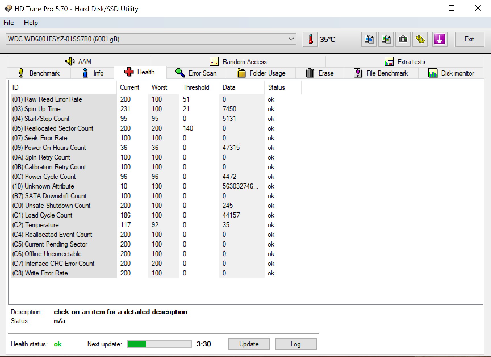The width and height of the screenshot is (491, 357).
Task: Select the SATA Downshift Count row
Action: pyautogui.click(x=156, y=196)
